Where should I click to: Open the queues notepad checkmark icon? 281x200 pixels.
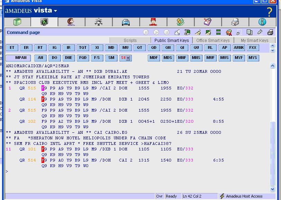pyautogui.click(x=208, y=22)
